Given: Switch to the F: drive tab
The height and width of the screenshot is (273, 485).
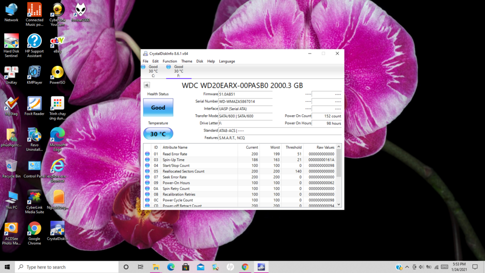Looking at the screenshot, I should tap(178, 71).
